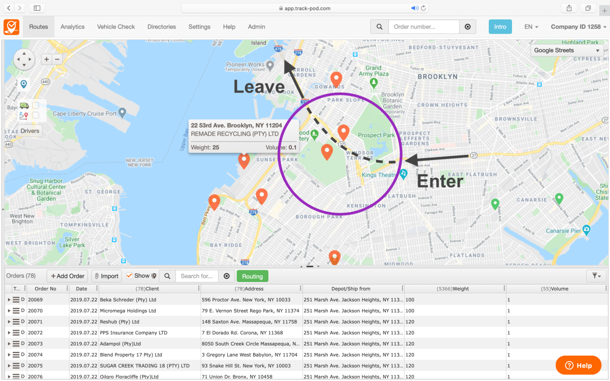Open the Admin menu
Image resolution: width=610 pixels, height=381 pixels.
click(x=257, y=27)
